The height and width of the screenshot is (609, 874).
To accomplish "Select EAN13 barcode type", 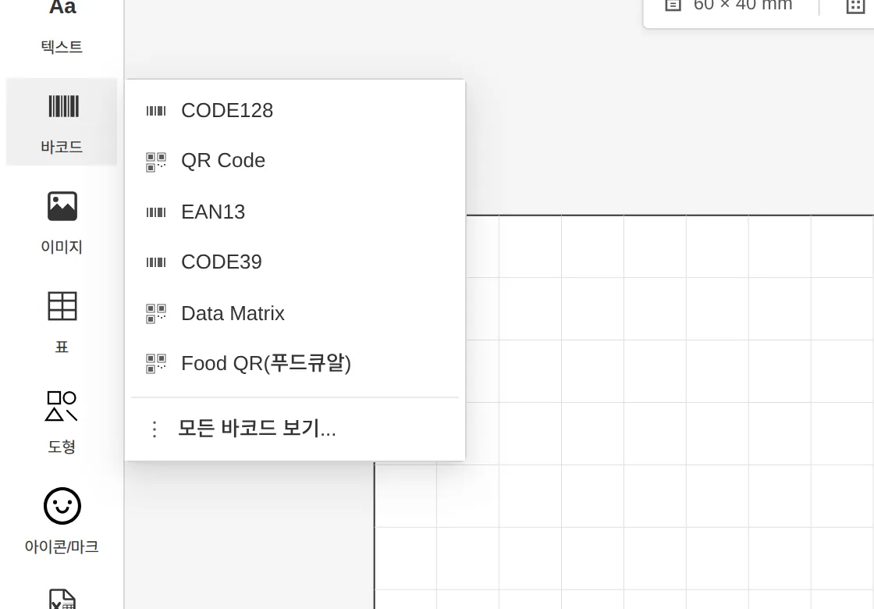I will pos(295,212).
